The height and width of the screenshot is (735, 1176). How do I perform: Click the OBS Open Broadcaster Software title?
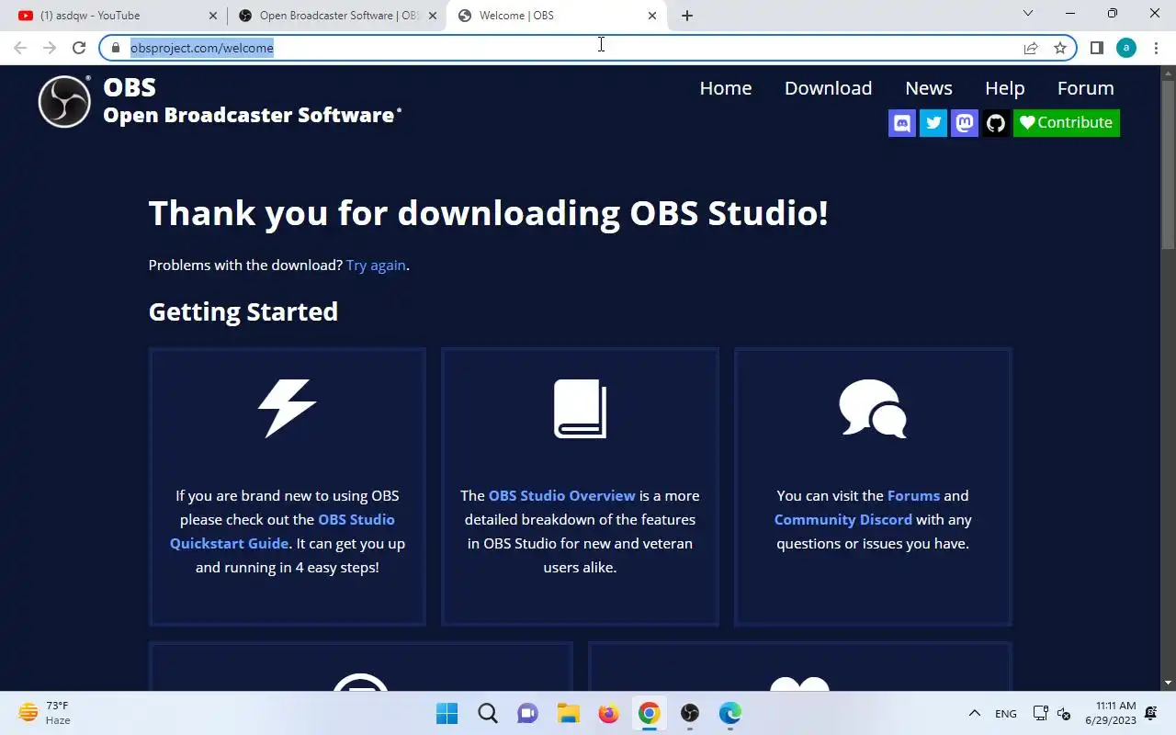point(252,101)
